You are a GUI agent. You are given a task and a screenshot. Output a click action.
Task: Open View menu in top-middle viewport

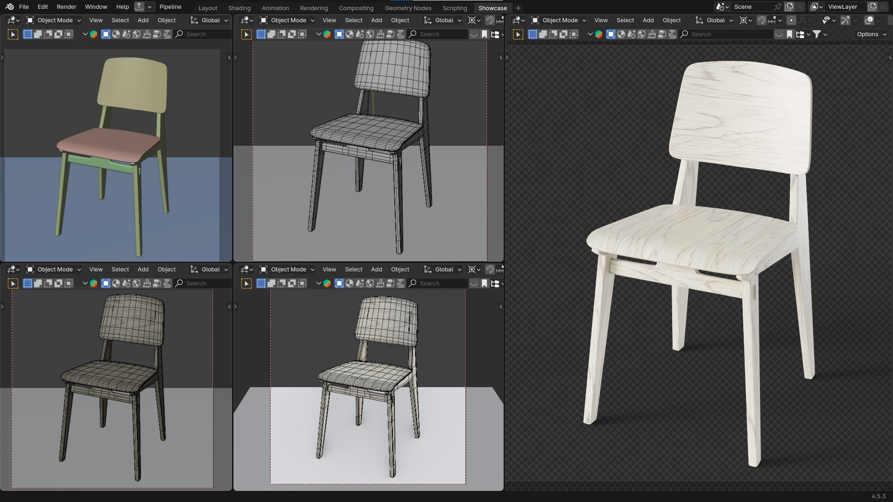tap(329, 20)
